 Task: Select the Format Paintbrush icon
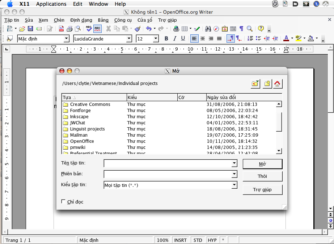coord(138,29)
